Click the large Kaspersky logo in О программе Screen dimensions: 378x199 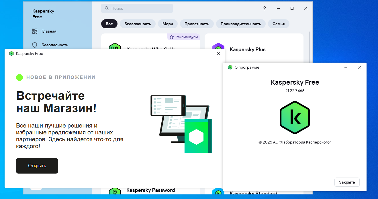pyautogui.click(x=295, y=118)
